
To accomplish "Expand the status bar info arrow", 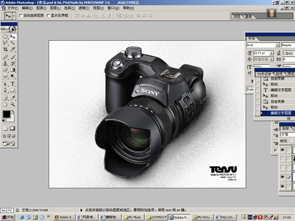I will pos(82,210).
